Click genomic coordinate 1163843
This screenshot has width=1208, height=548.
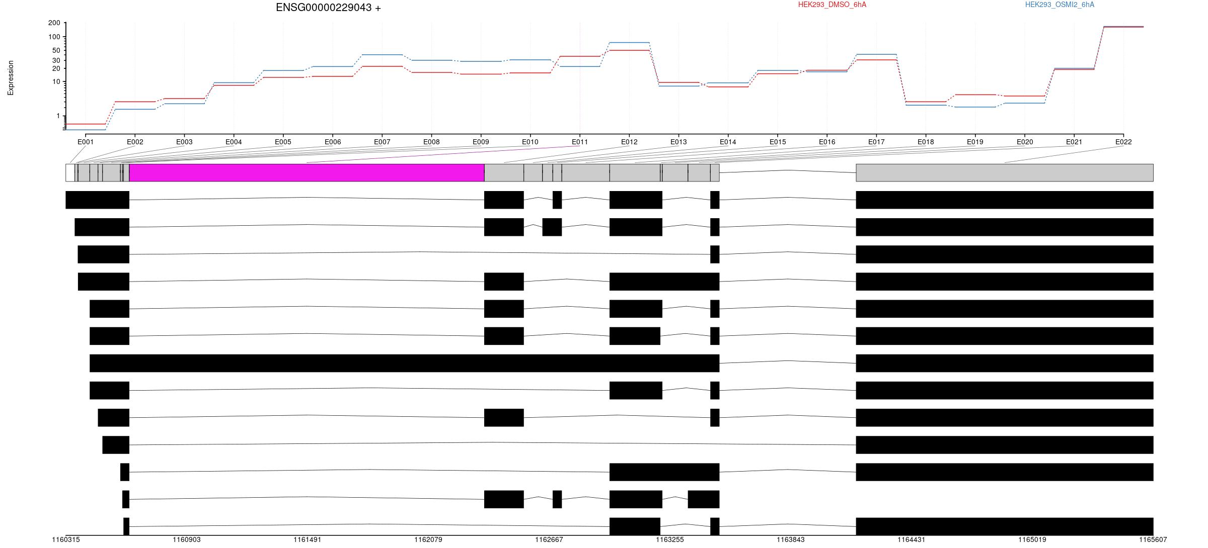(x=791, y=540)
